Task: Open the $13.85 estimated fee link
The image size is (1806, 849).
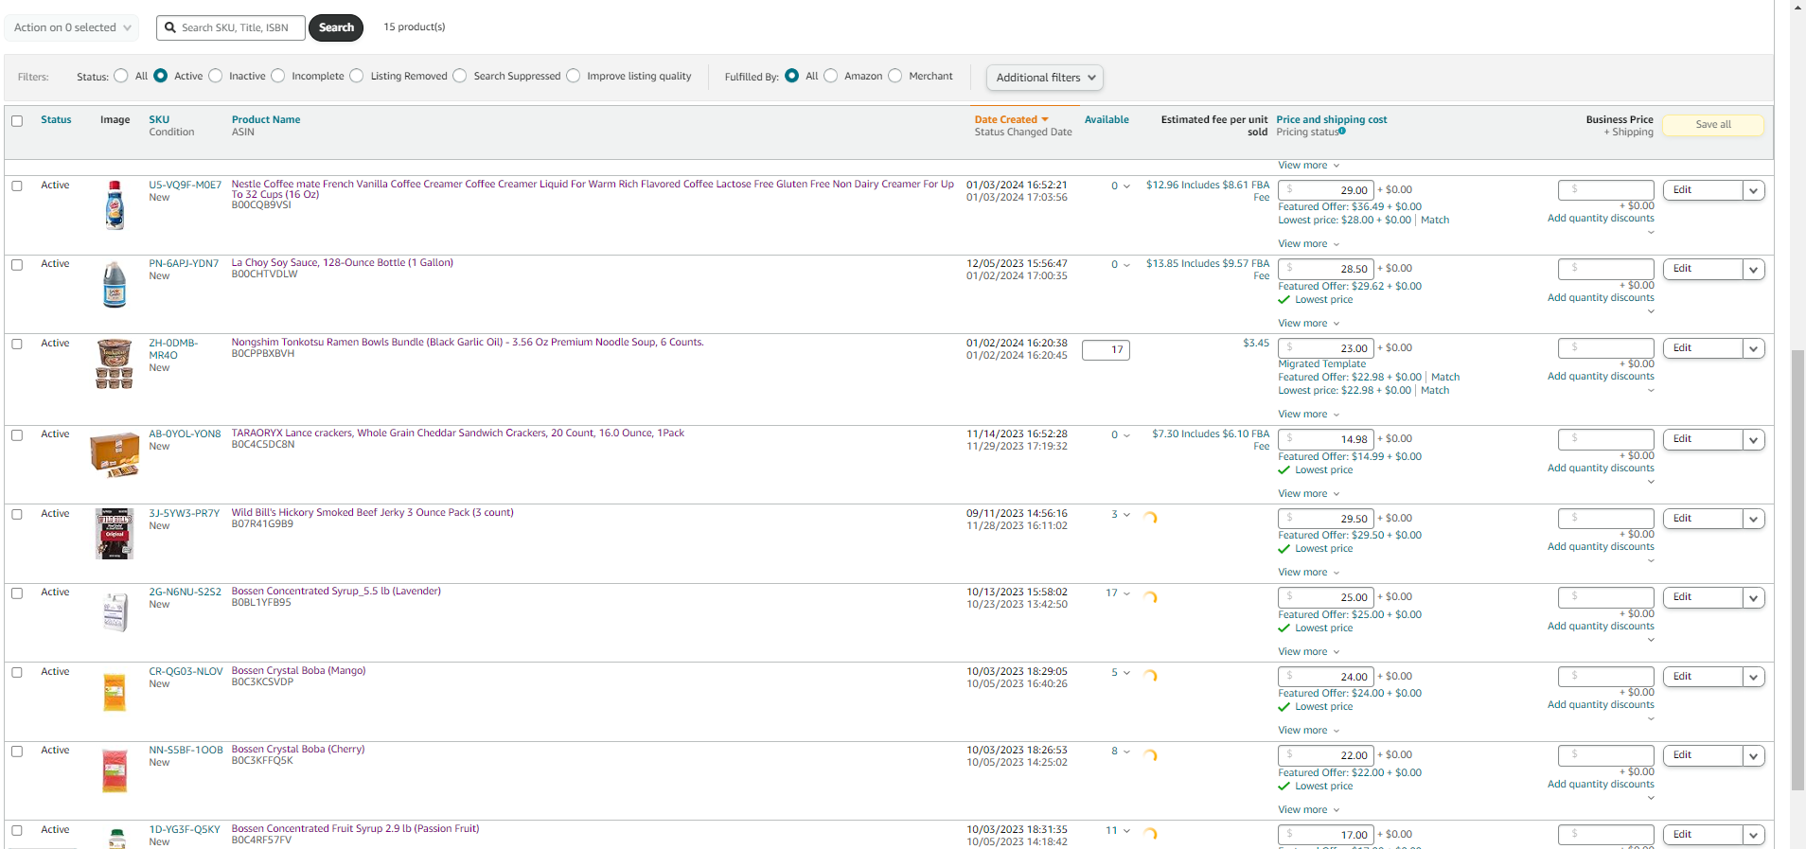Action: click(x=1208, y=270)
